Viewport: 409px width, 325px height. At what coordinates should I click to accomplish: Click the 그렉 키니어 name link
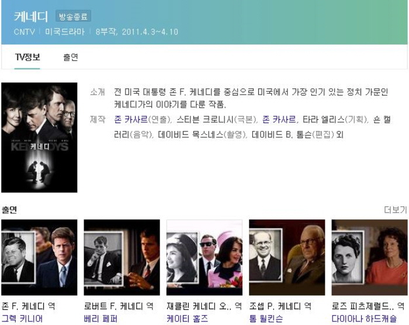coord(22,319)
